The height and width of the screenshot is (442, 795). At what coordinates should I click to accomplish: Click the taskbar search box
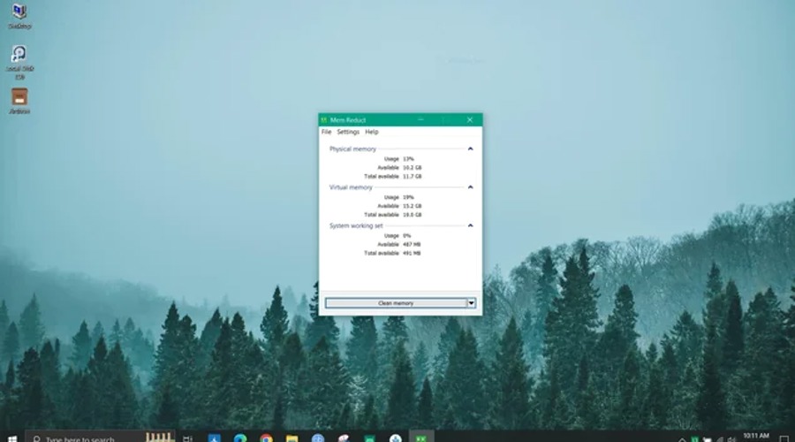click(88, 438)
